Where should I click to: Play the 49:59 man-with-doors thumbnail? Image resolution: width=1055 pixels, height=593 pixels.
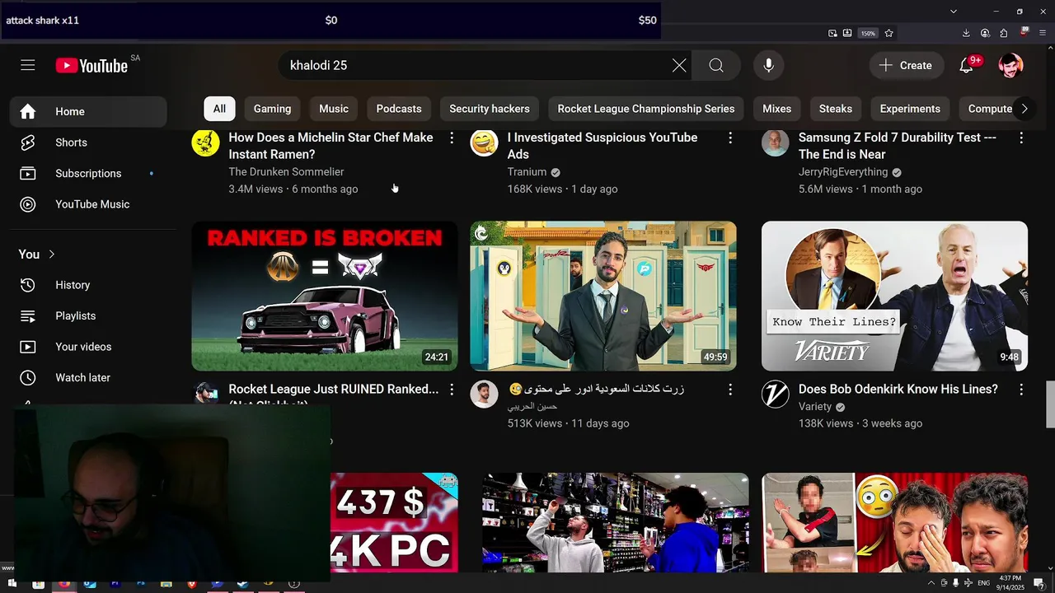point(603,296)
